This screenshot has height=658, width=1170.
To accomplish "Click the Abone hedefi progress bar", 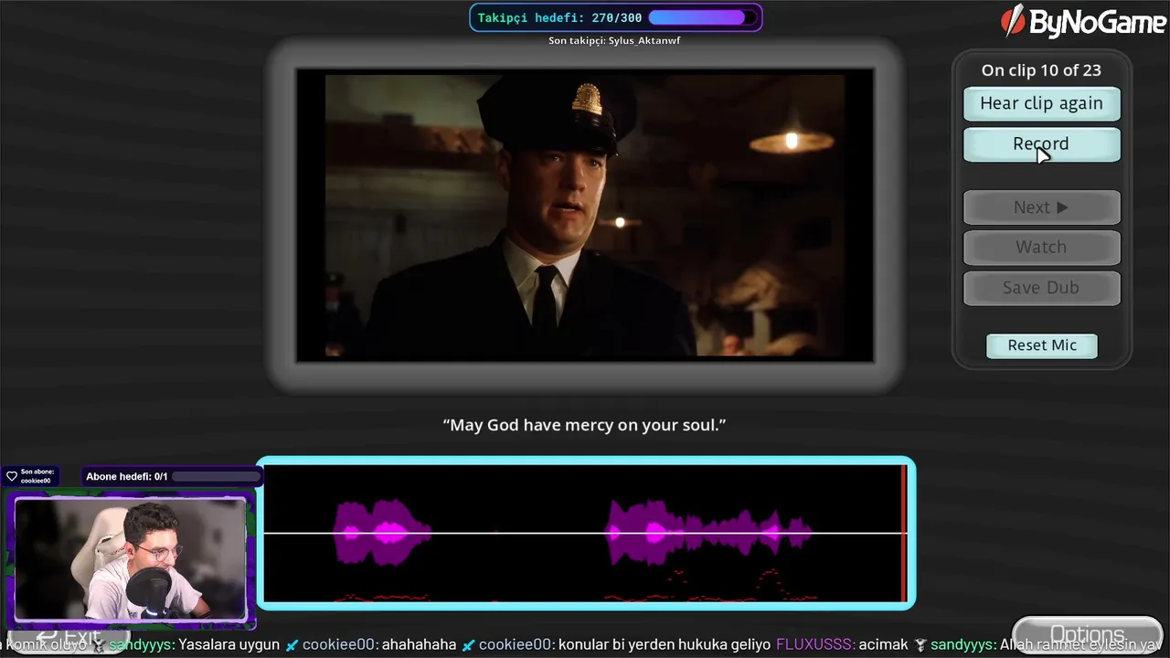I will click(216, 476).
